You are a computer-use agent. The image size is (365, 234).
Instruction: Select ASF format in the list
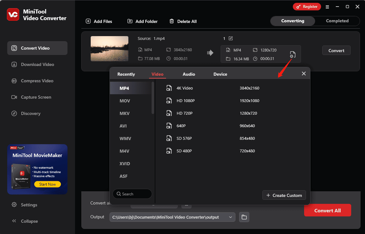click(131, 176)
